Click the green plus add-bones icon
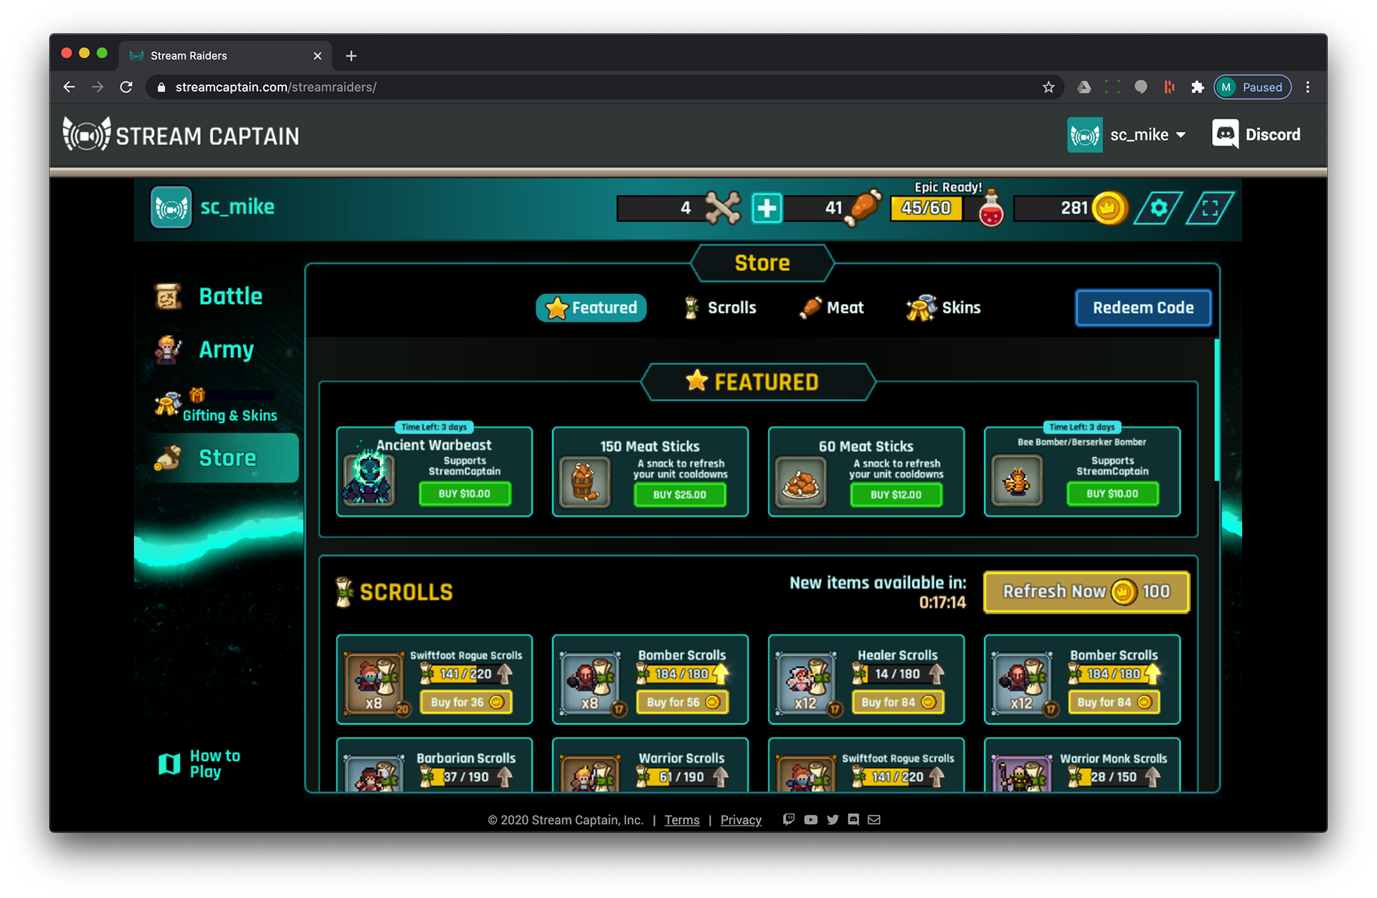The image size is (1377, 898). click(x=767, y=209)
